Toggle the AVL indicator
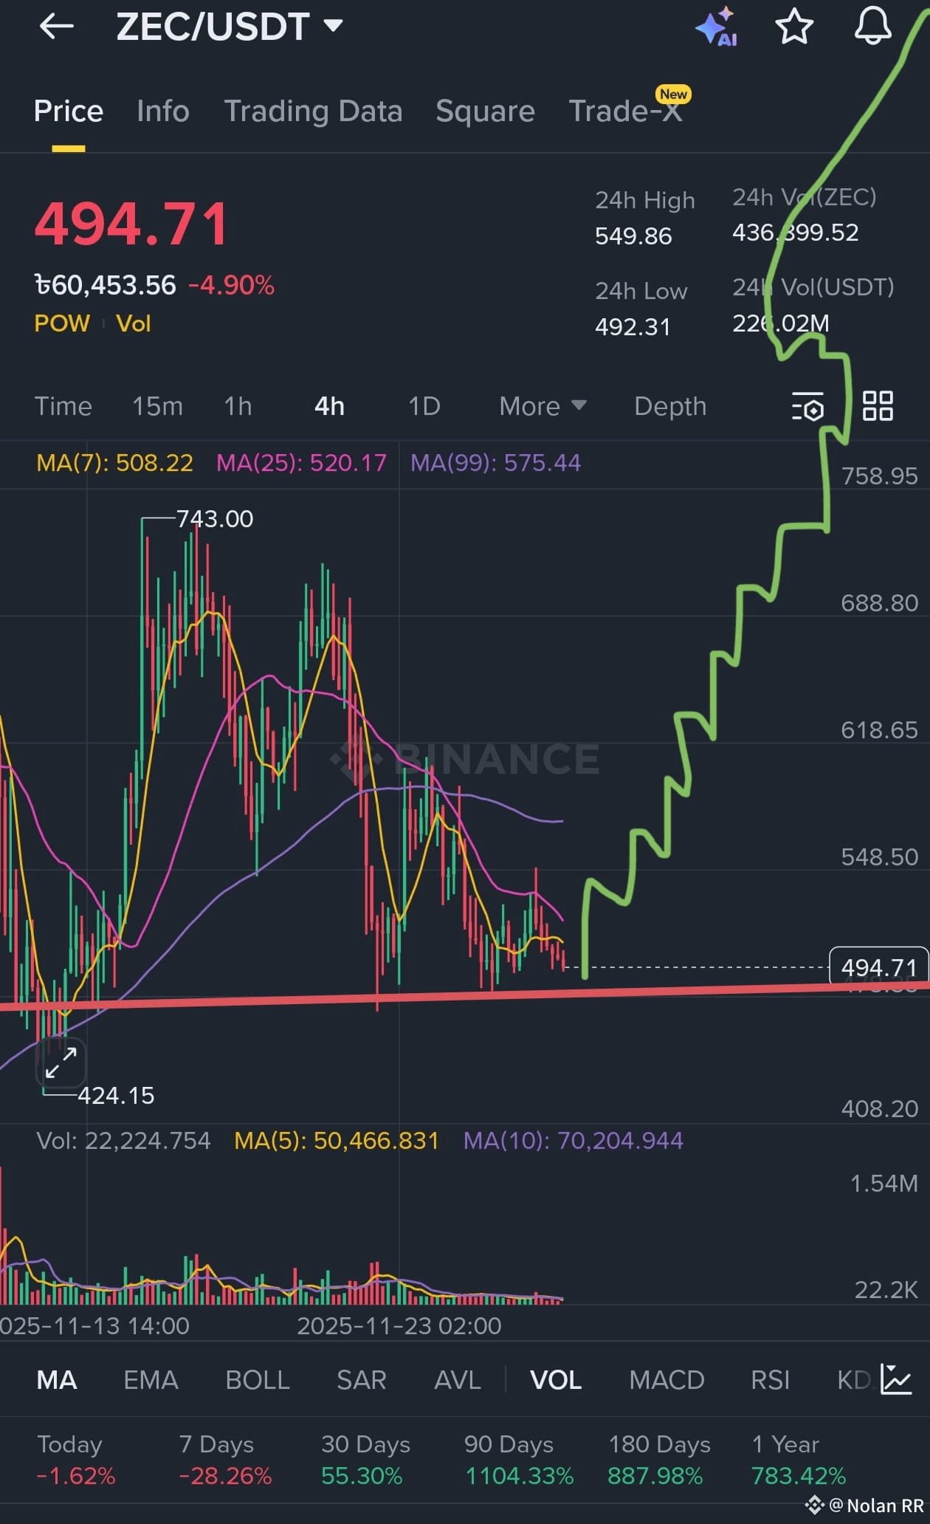The height and width of the screenshot is (1524, 930). coord(458,1379)
